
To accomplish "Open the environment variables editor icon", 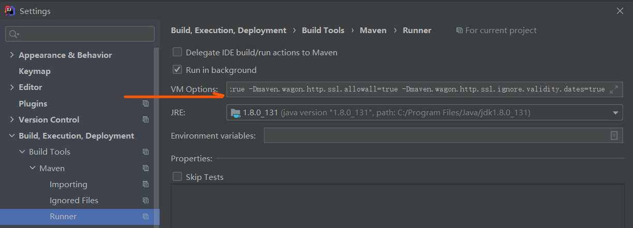I will coord(614,135).
